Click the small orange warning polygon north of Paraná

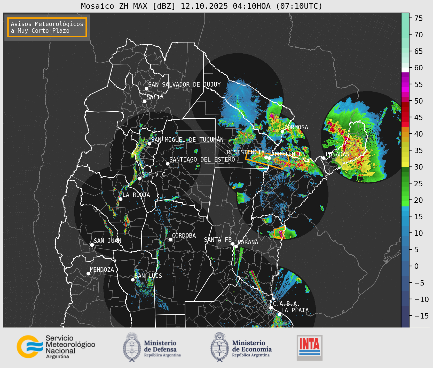pos(279,233)
